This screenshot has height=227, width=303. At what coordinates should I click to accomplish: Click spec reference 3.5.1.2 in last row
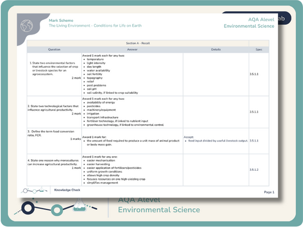click(x=254, y=169)
